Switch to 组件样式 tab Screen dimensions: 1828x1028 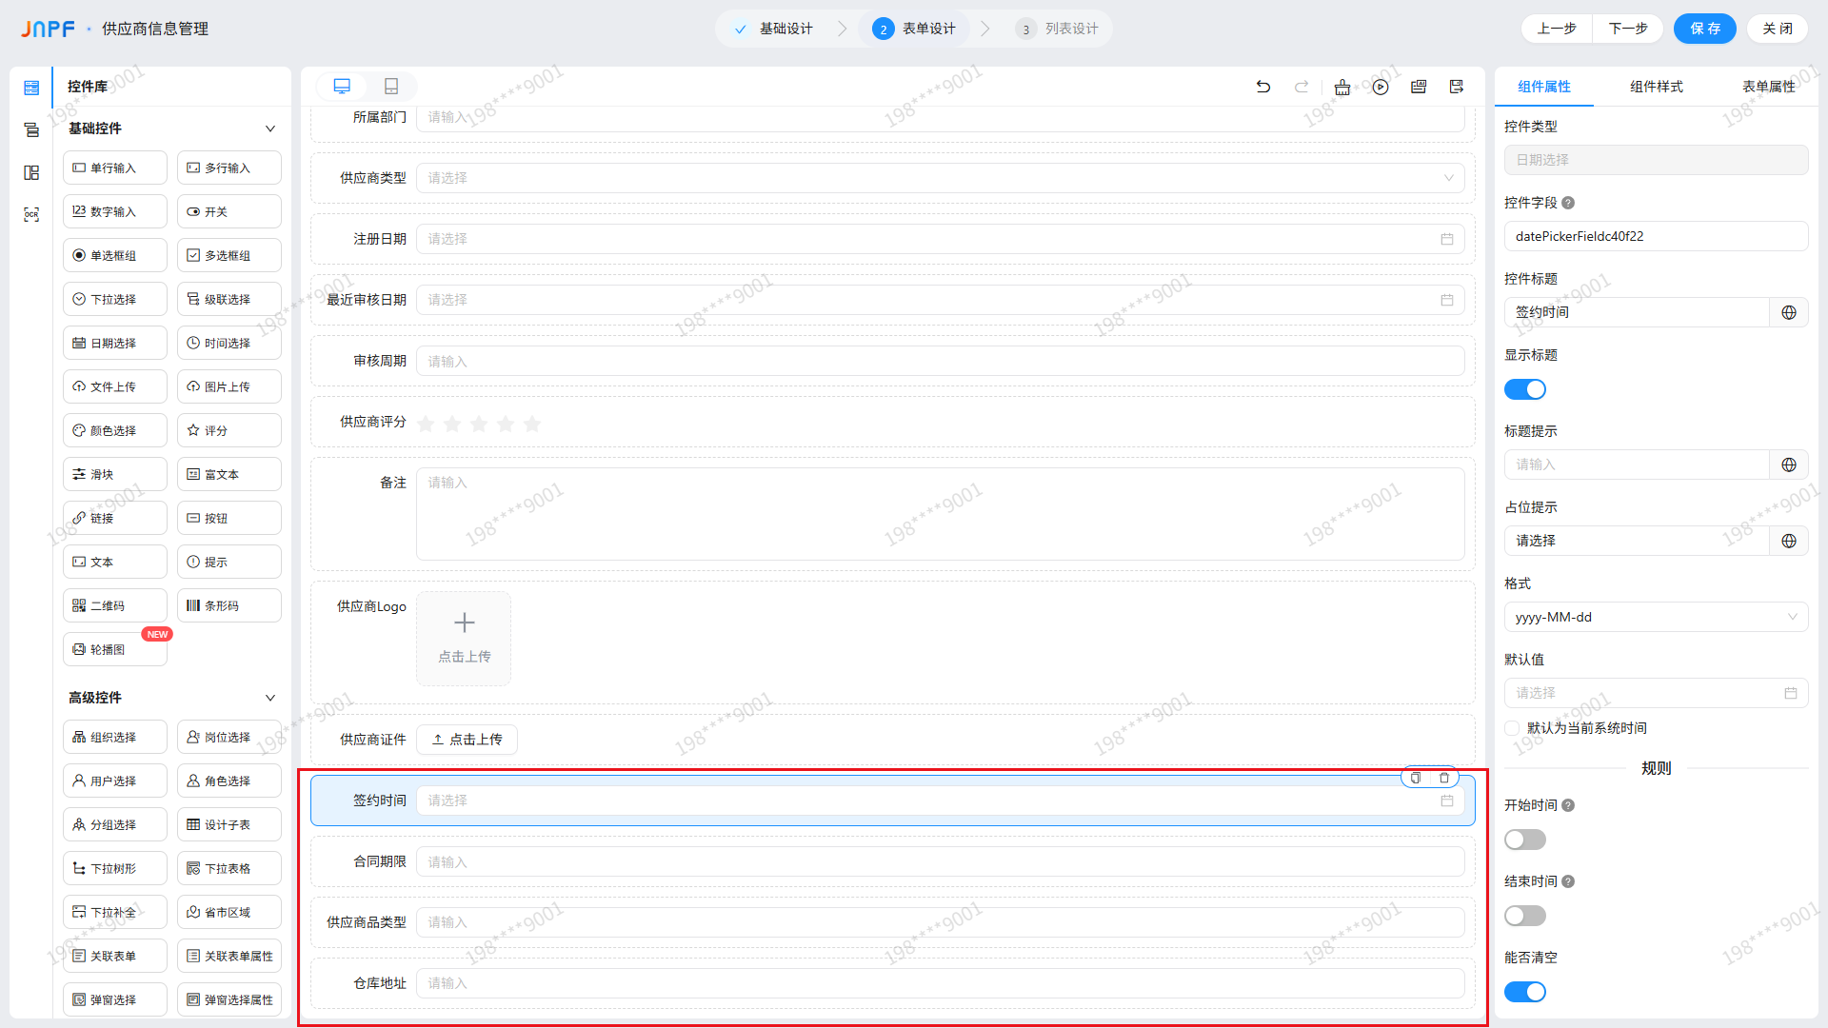1657,87
